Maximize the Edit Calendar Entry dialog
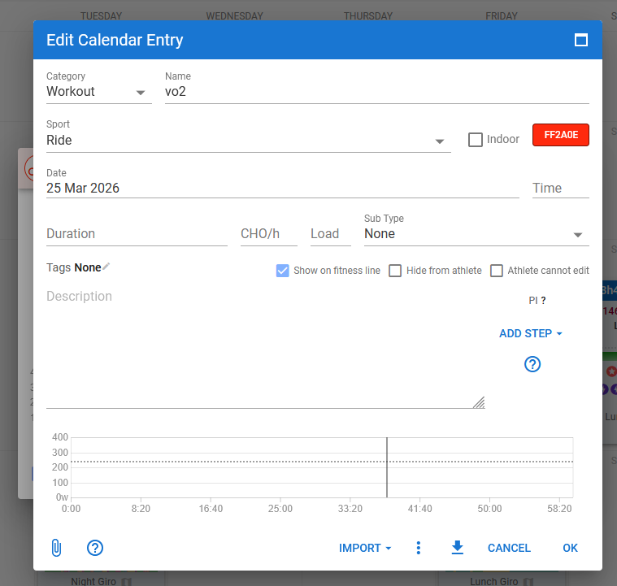The height and width of the screenshot is (586, 617). click(x=581, y=40)
